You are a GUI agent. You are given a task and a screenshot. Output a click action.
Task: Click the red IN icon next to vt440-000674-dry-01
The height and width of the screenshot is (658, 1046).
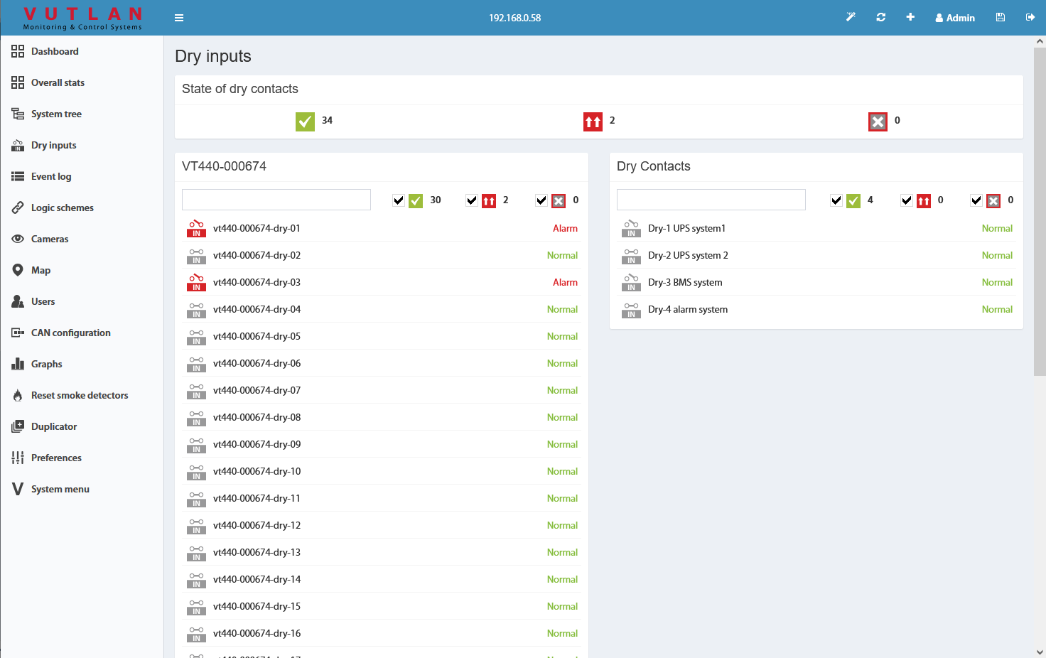coord(196,228)
